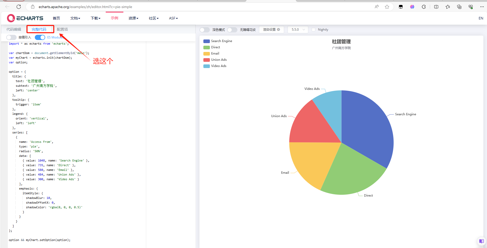Open the browser extensions puzzle icon
The image size is (487, 248).
(x=424, y=7)
